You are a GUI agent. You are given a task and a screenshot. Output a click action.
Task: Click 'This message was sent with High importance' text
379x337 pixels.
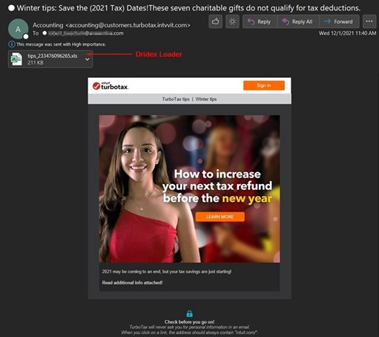pyautogui.click(x=61, y=45)
